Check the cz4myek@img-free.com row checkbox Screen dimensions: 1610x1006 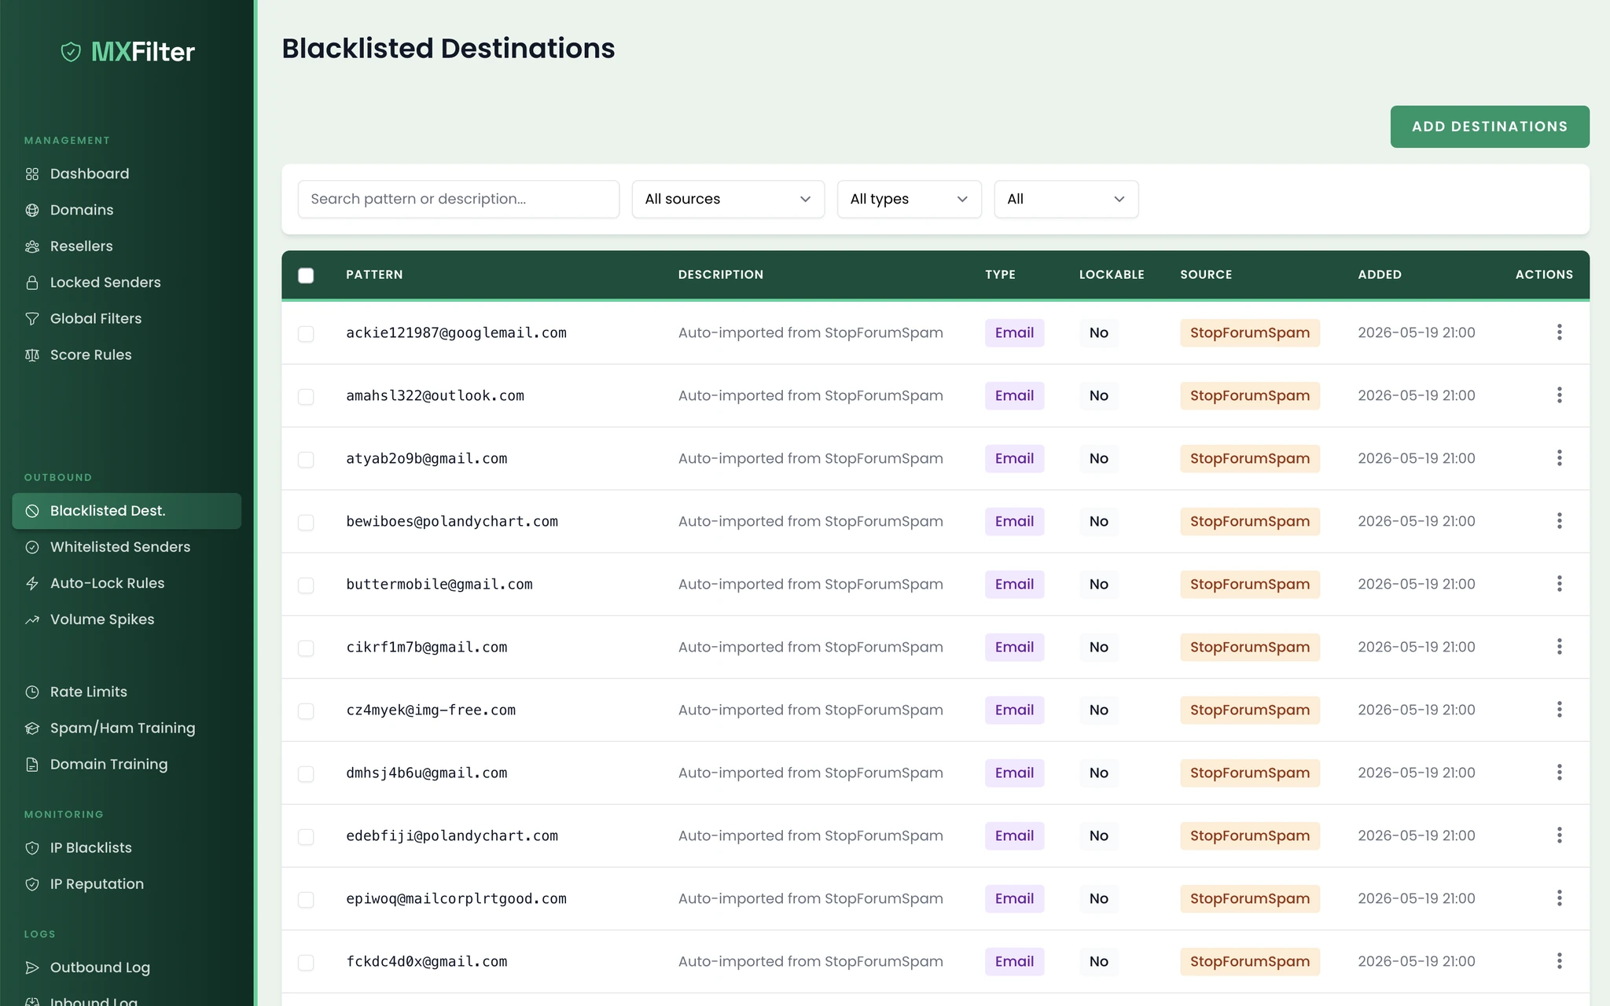coord(306,711)
